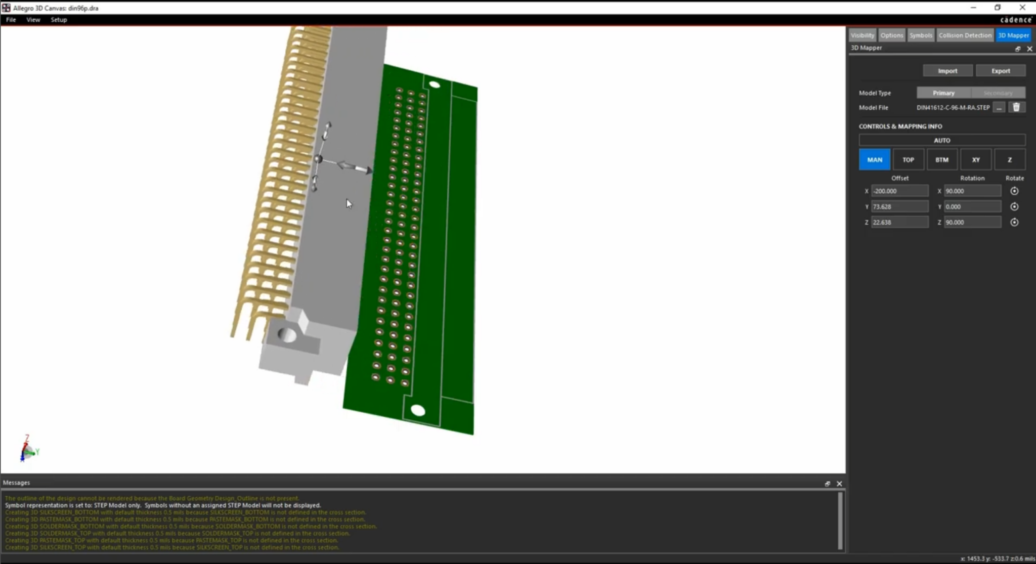The width and height of the screenshot is (1036, 564).
Task: Click the Allegro application icon in titlebar
Action: pos(6,7)
